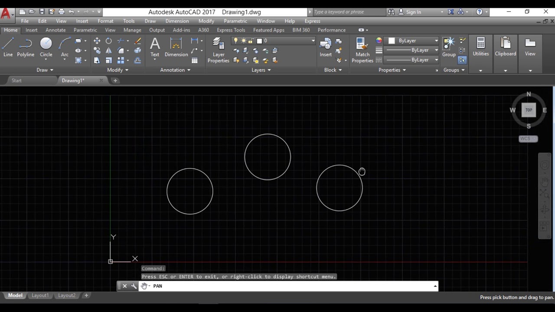This screenshot has width=555, height=312.
Task: Toggle group selection on/off button
Action: pos(462,60)
